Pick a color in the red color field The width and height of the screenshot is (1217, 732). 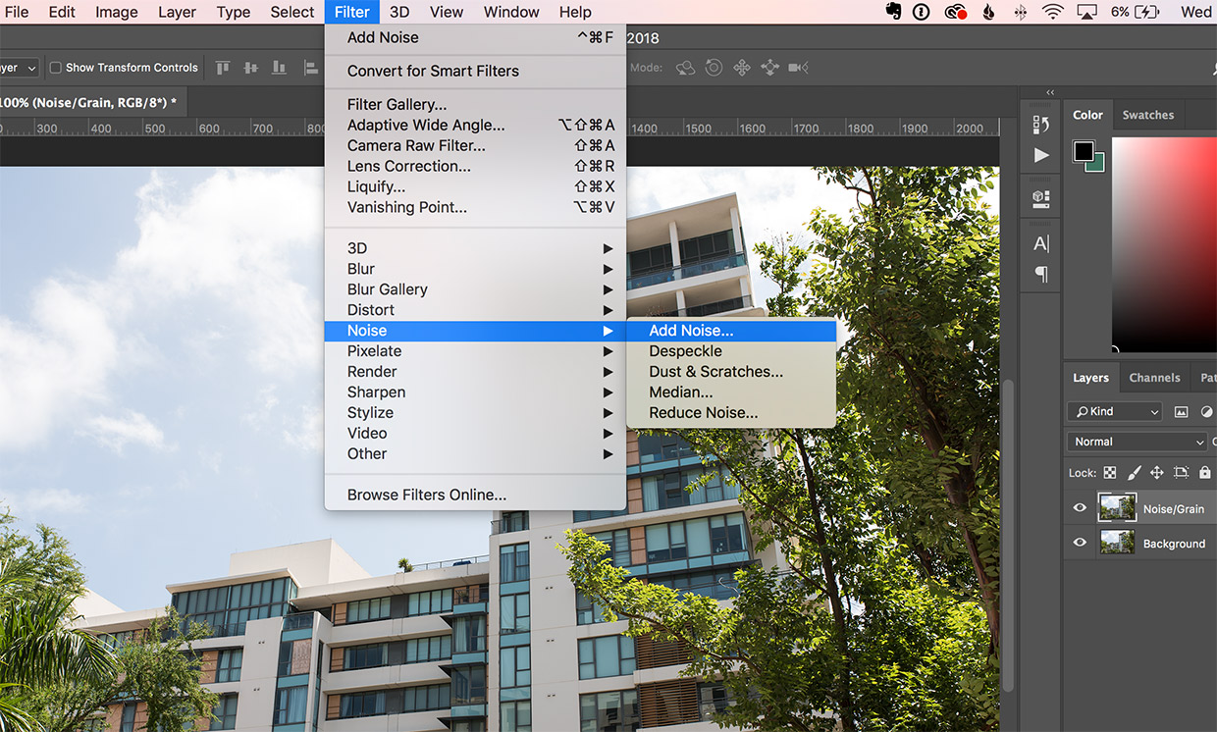(1164, 243)
